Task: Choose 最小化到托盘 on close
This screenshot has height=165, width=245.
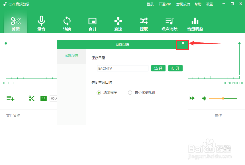Action: [x=130, y=93]
